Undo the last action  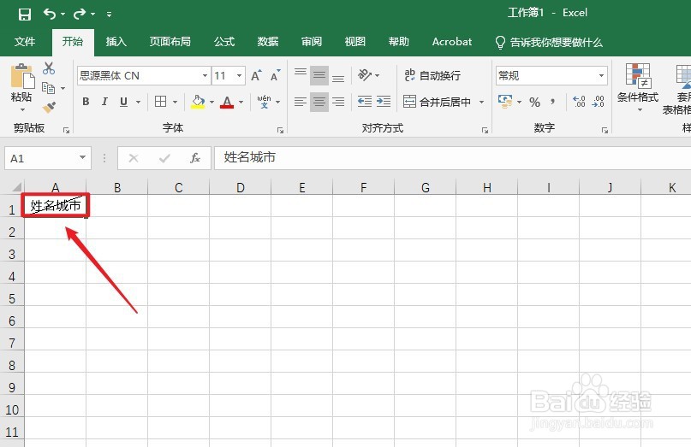(49, 14)
